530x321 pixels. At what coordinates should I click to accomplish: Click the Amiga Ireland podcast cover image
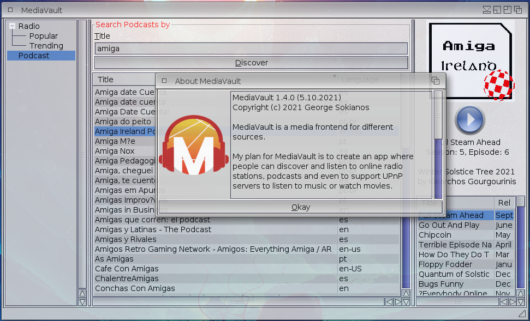point(471,60)
